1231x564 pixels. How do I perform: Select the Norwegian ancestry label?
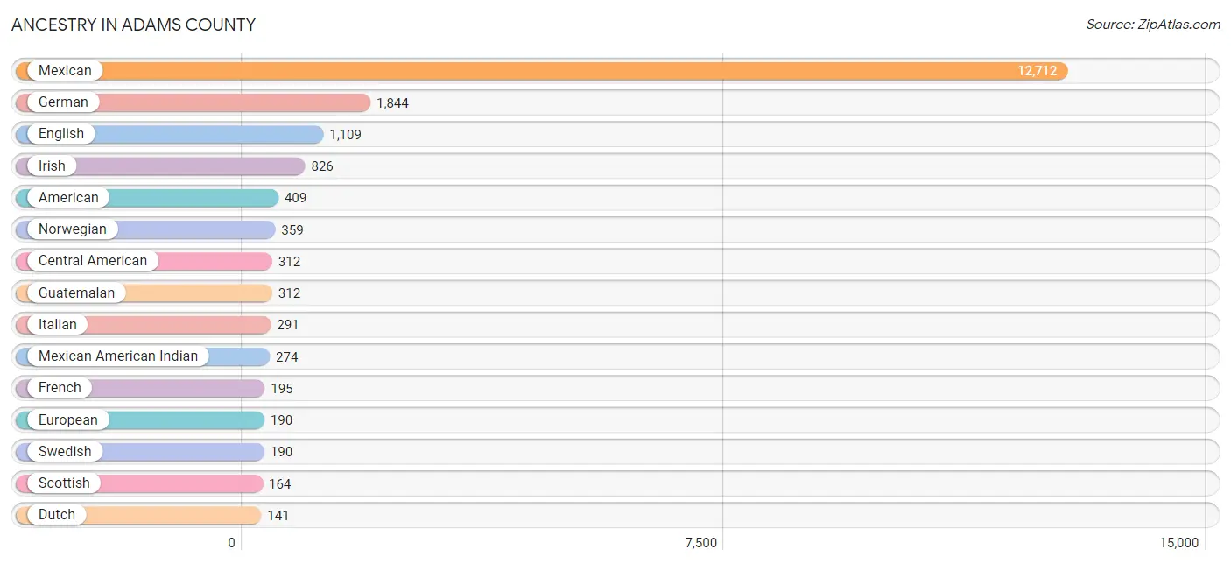tap(72, 229)
